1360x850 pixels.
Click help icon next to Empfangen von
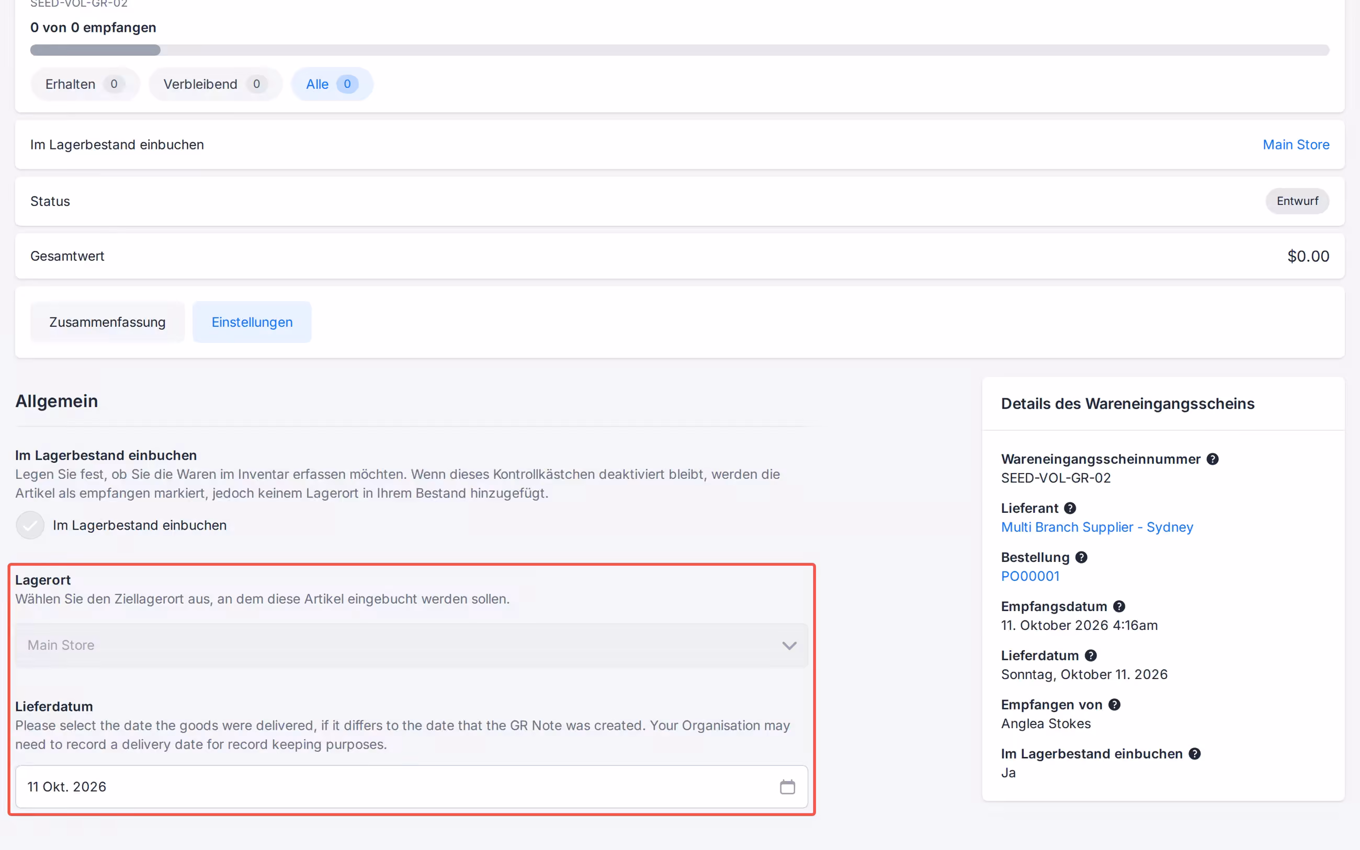1114,704
